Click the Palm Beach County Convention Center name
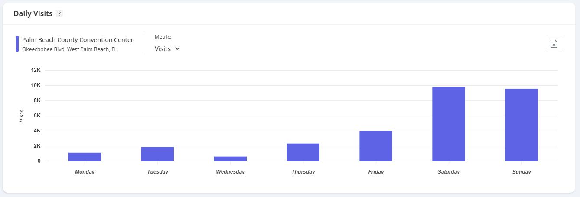 click(x=78, y=40)
